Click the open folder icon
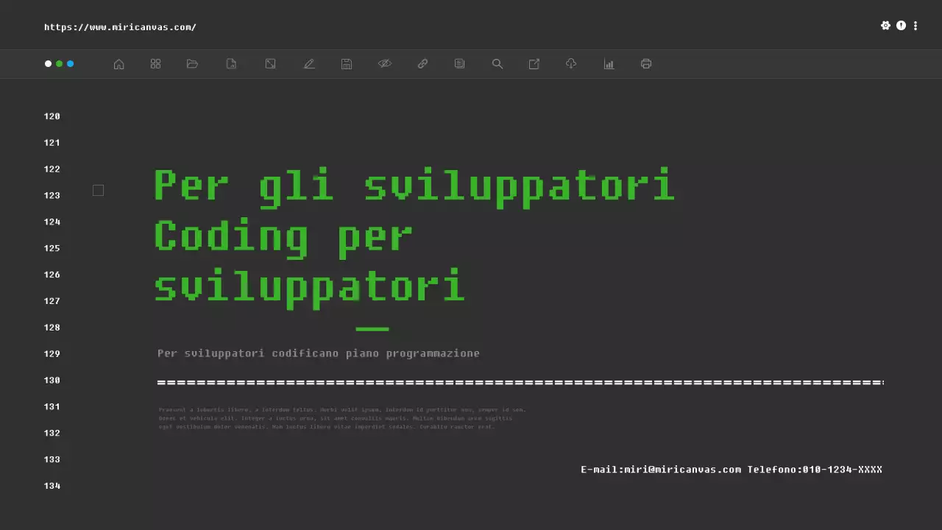This screenshot has height=530, width=942. tap(192, 64)
